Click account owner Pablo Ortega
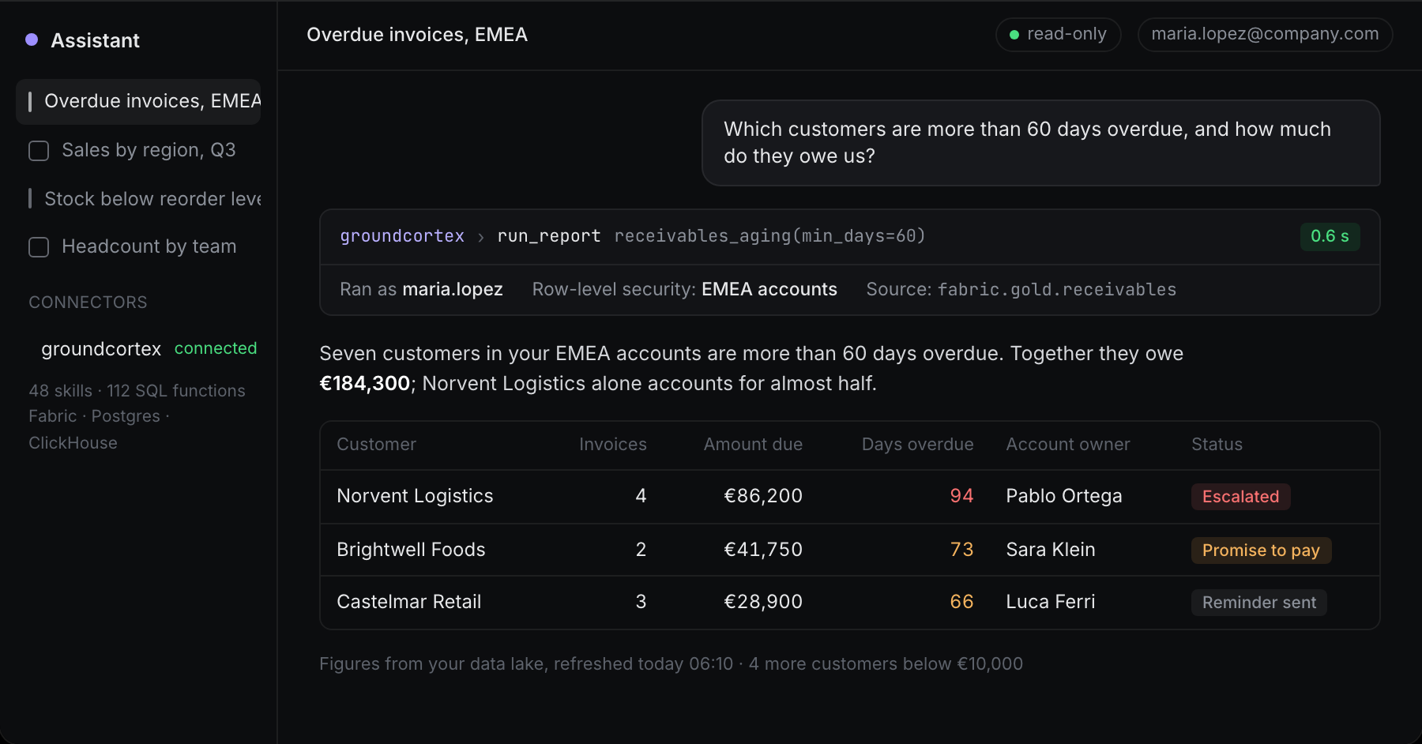 [x=1063, y=496]
